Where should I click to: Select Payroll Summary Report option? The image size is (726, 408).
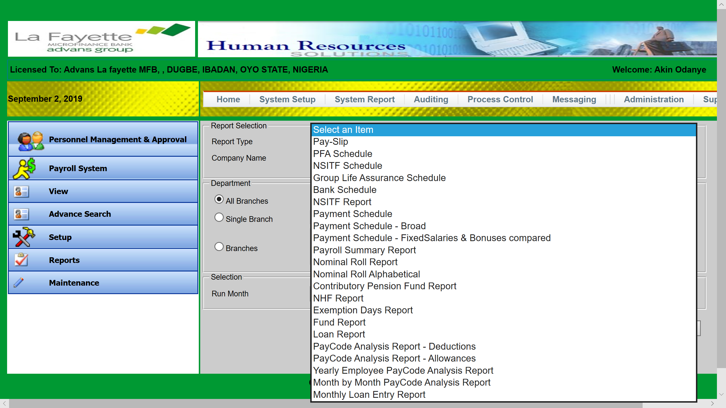pyautogui.click(x=365, y=250)
